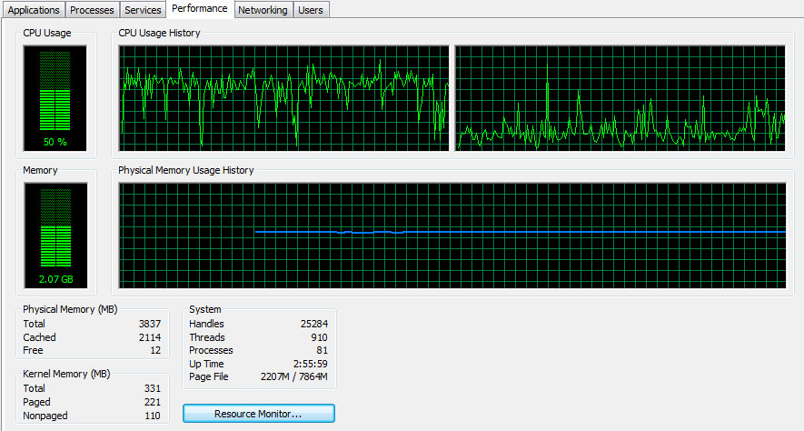This screenshot has height=431, width=804.
Task: Select the Physical Memory Total value 3837
Action: [x=150, y=324]
